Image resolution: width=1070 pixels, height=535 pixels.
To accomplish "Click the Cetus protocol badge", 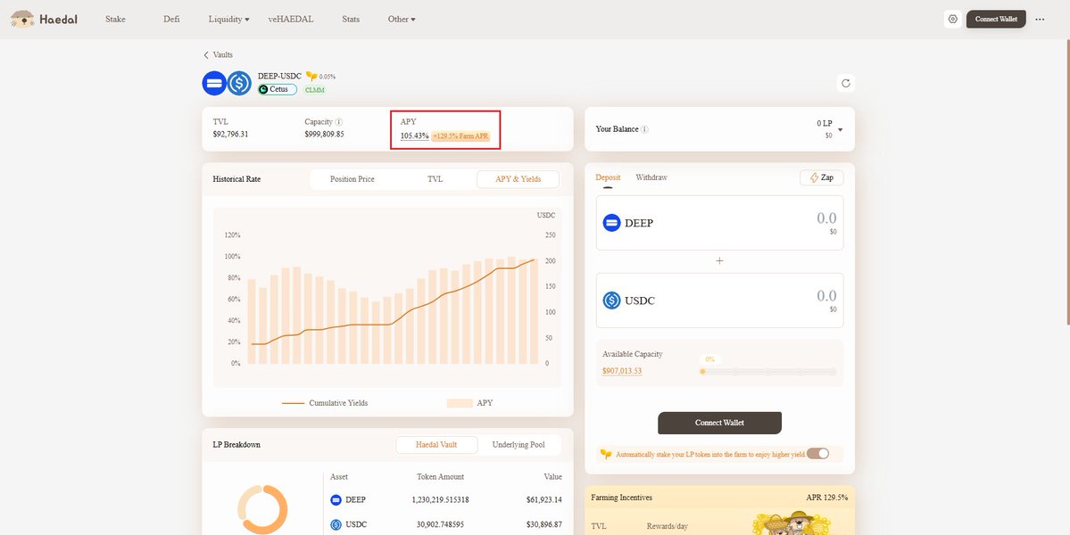I will (277, 89).
